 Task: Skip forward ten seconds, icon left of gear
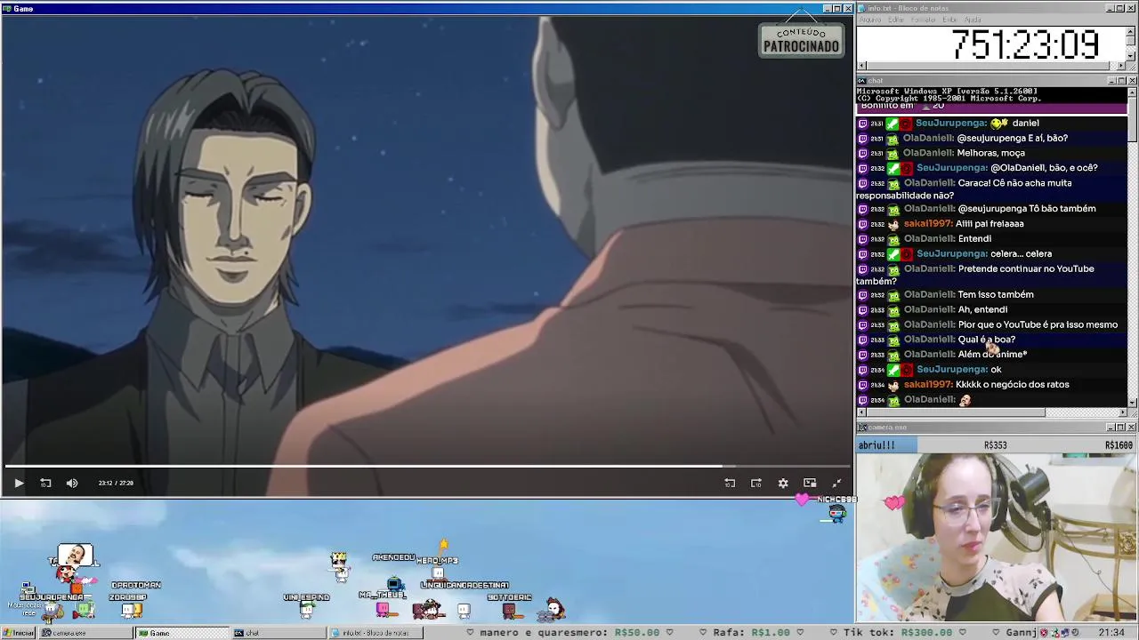click(x=756, y=483)
